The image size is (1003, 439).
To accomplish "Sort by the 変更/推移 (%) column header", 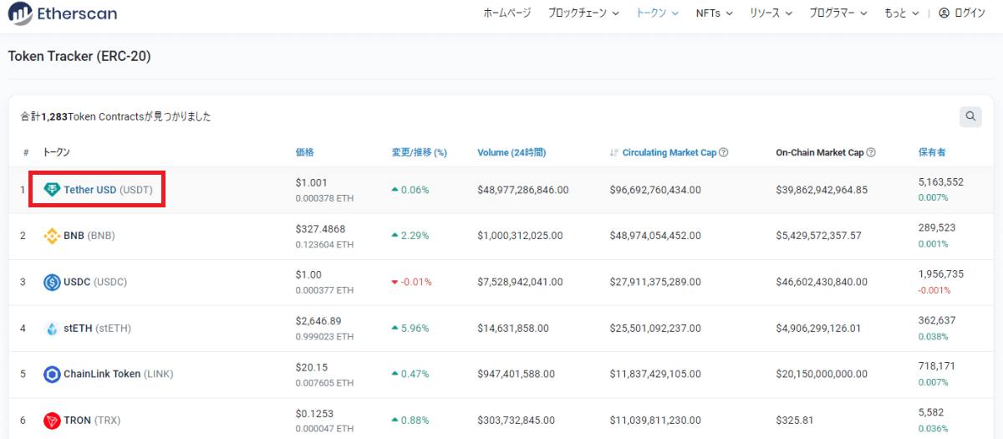I will 420,152.
